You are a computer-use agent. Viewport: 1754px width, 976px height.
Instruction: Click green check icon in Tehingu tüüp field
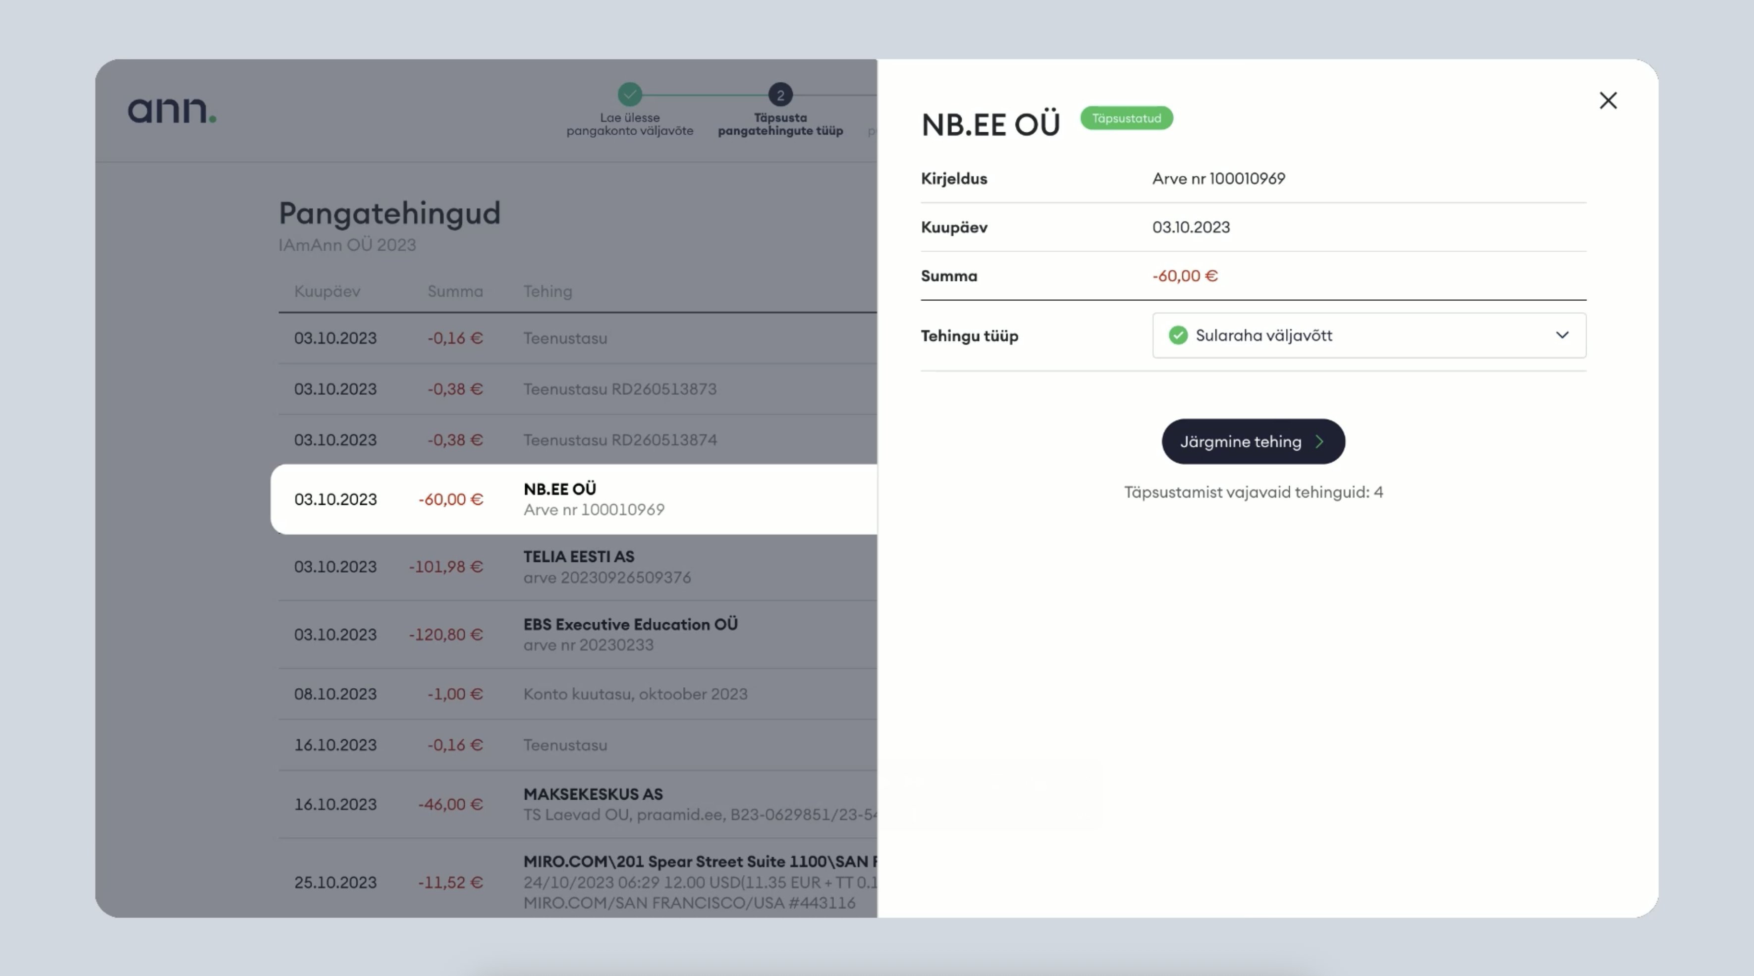1178,335
